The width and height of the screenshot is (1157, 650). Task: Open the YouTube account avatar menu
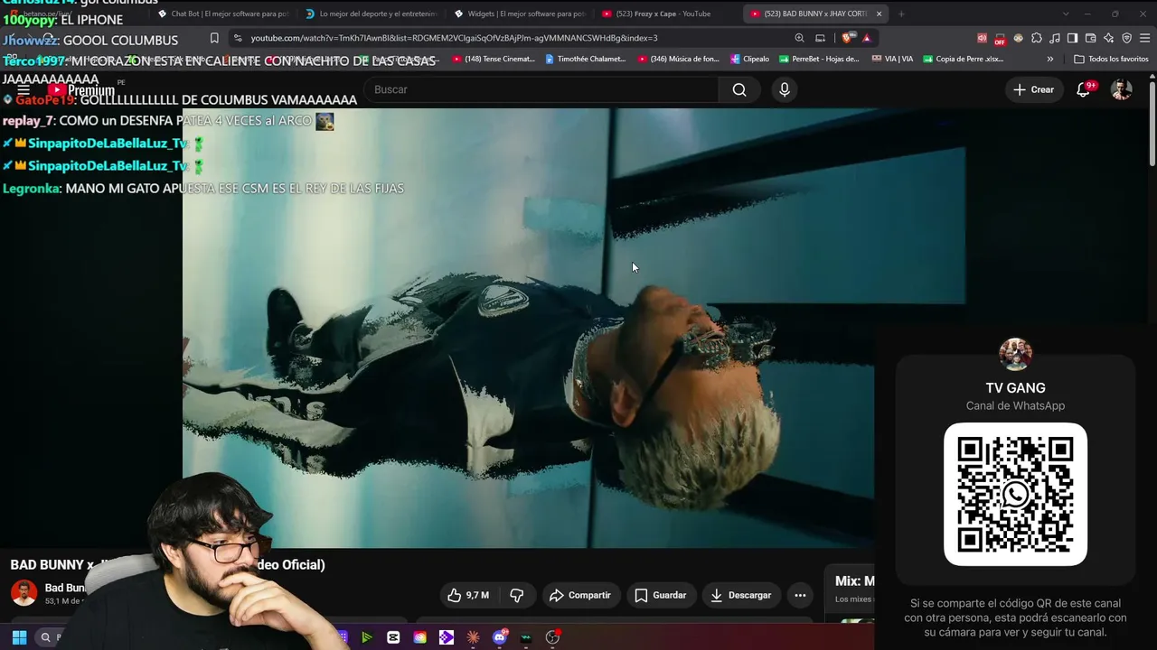tap(1122, 89)
